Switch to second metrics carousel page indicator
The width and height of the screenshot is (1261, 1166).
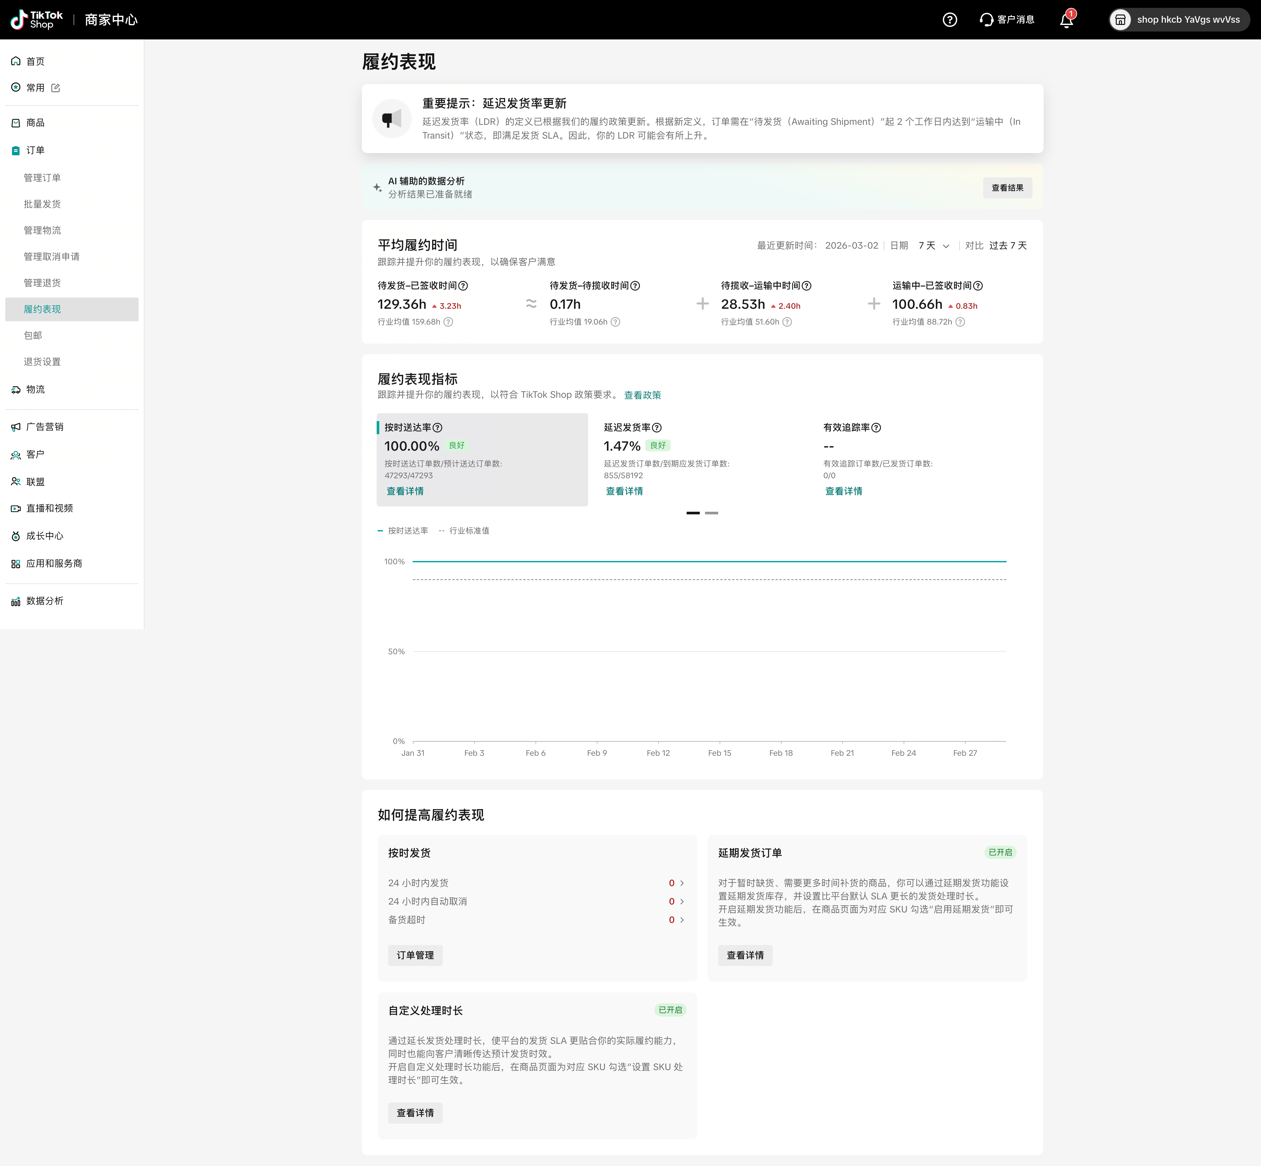click(712, 513)
